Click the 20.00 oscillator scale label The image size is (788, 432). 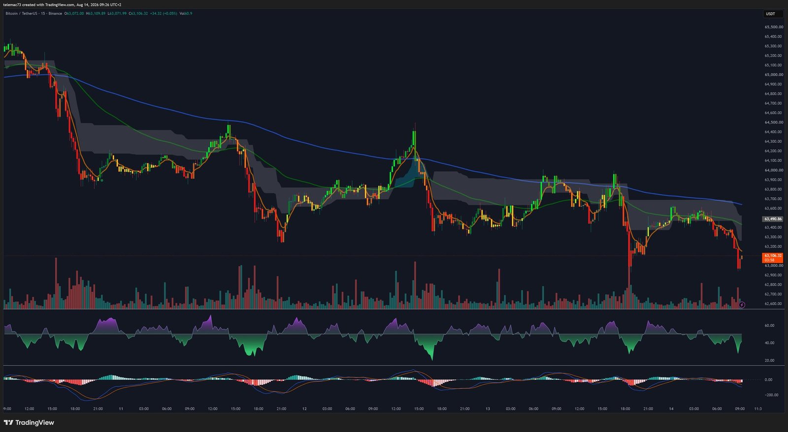point(769,361)
